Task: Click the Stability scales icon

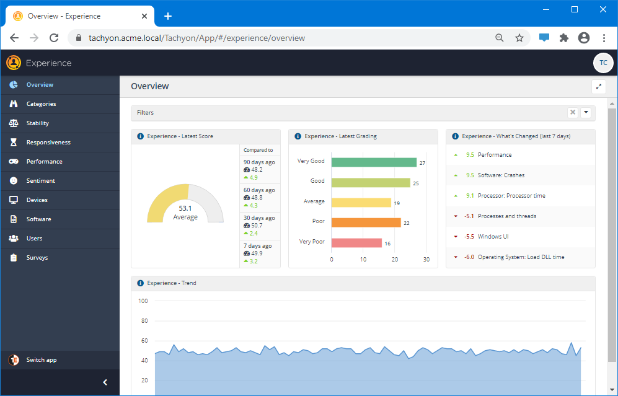Action: [14, 123]
